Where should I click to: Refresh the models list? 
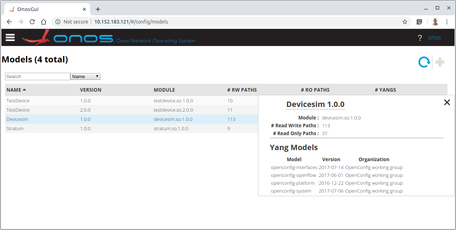click(424, 62)
